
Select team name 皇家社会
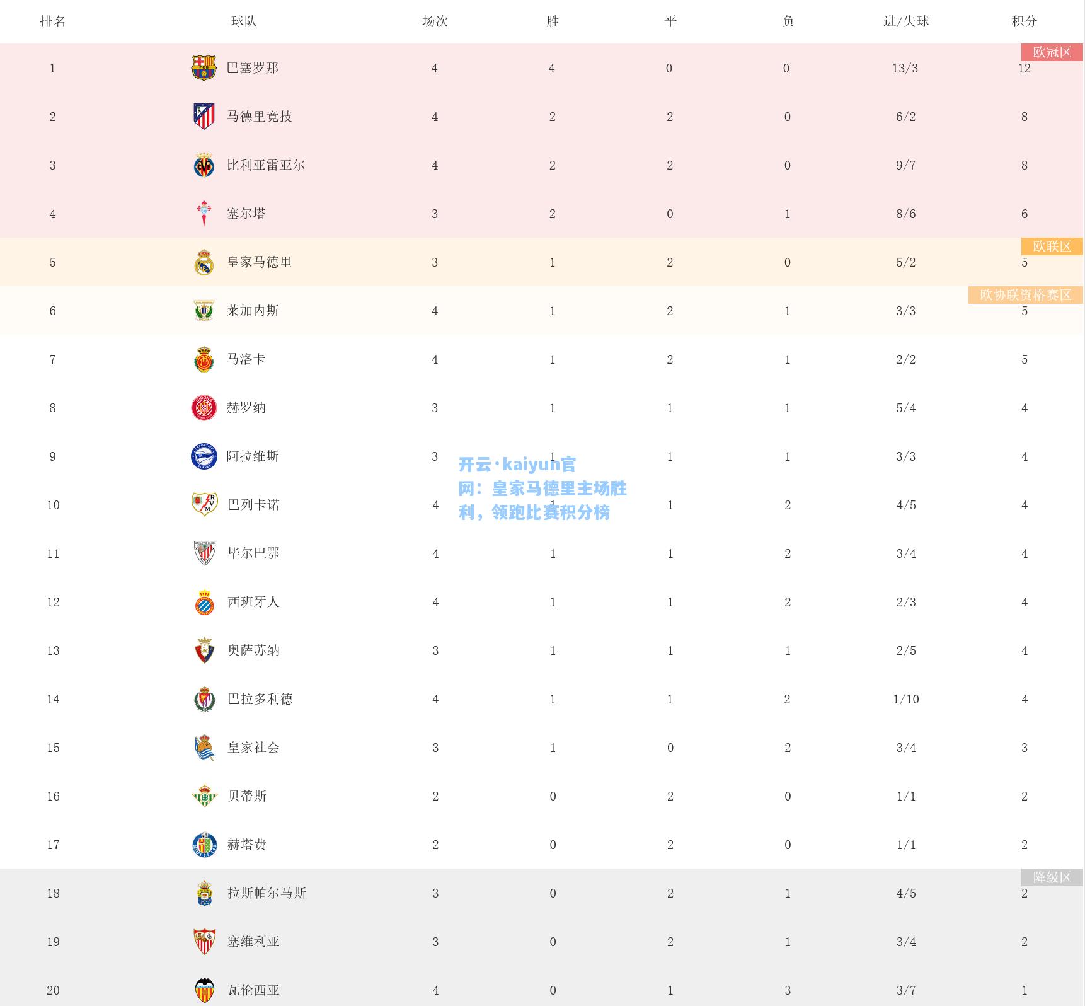point(253,748)
